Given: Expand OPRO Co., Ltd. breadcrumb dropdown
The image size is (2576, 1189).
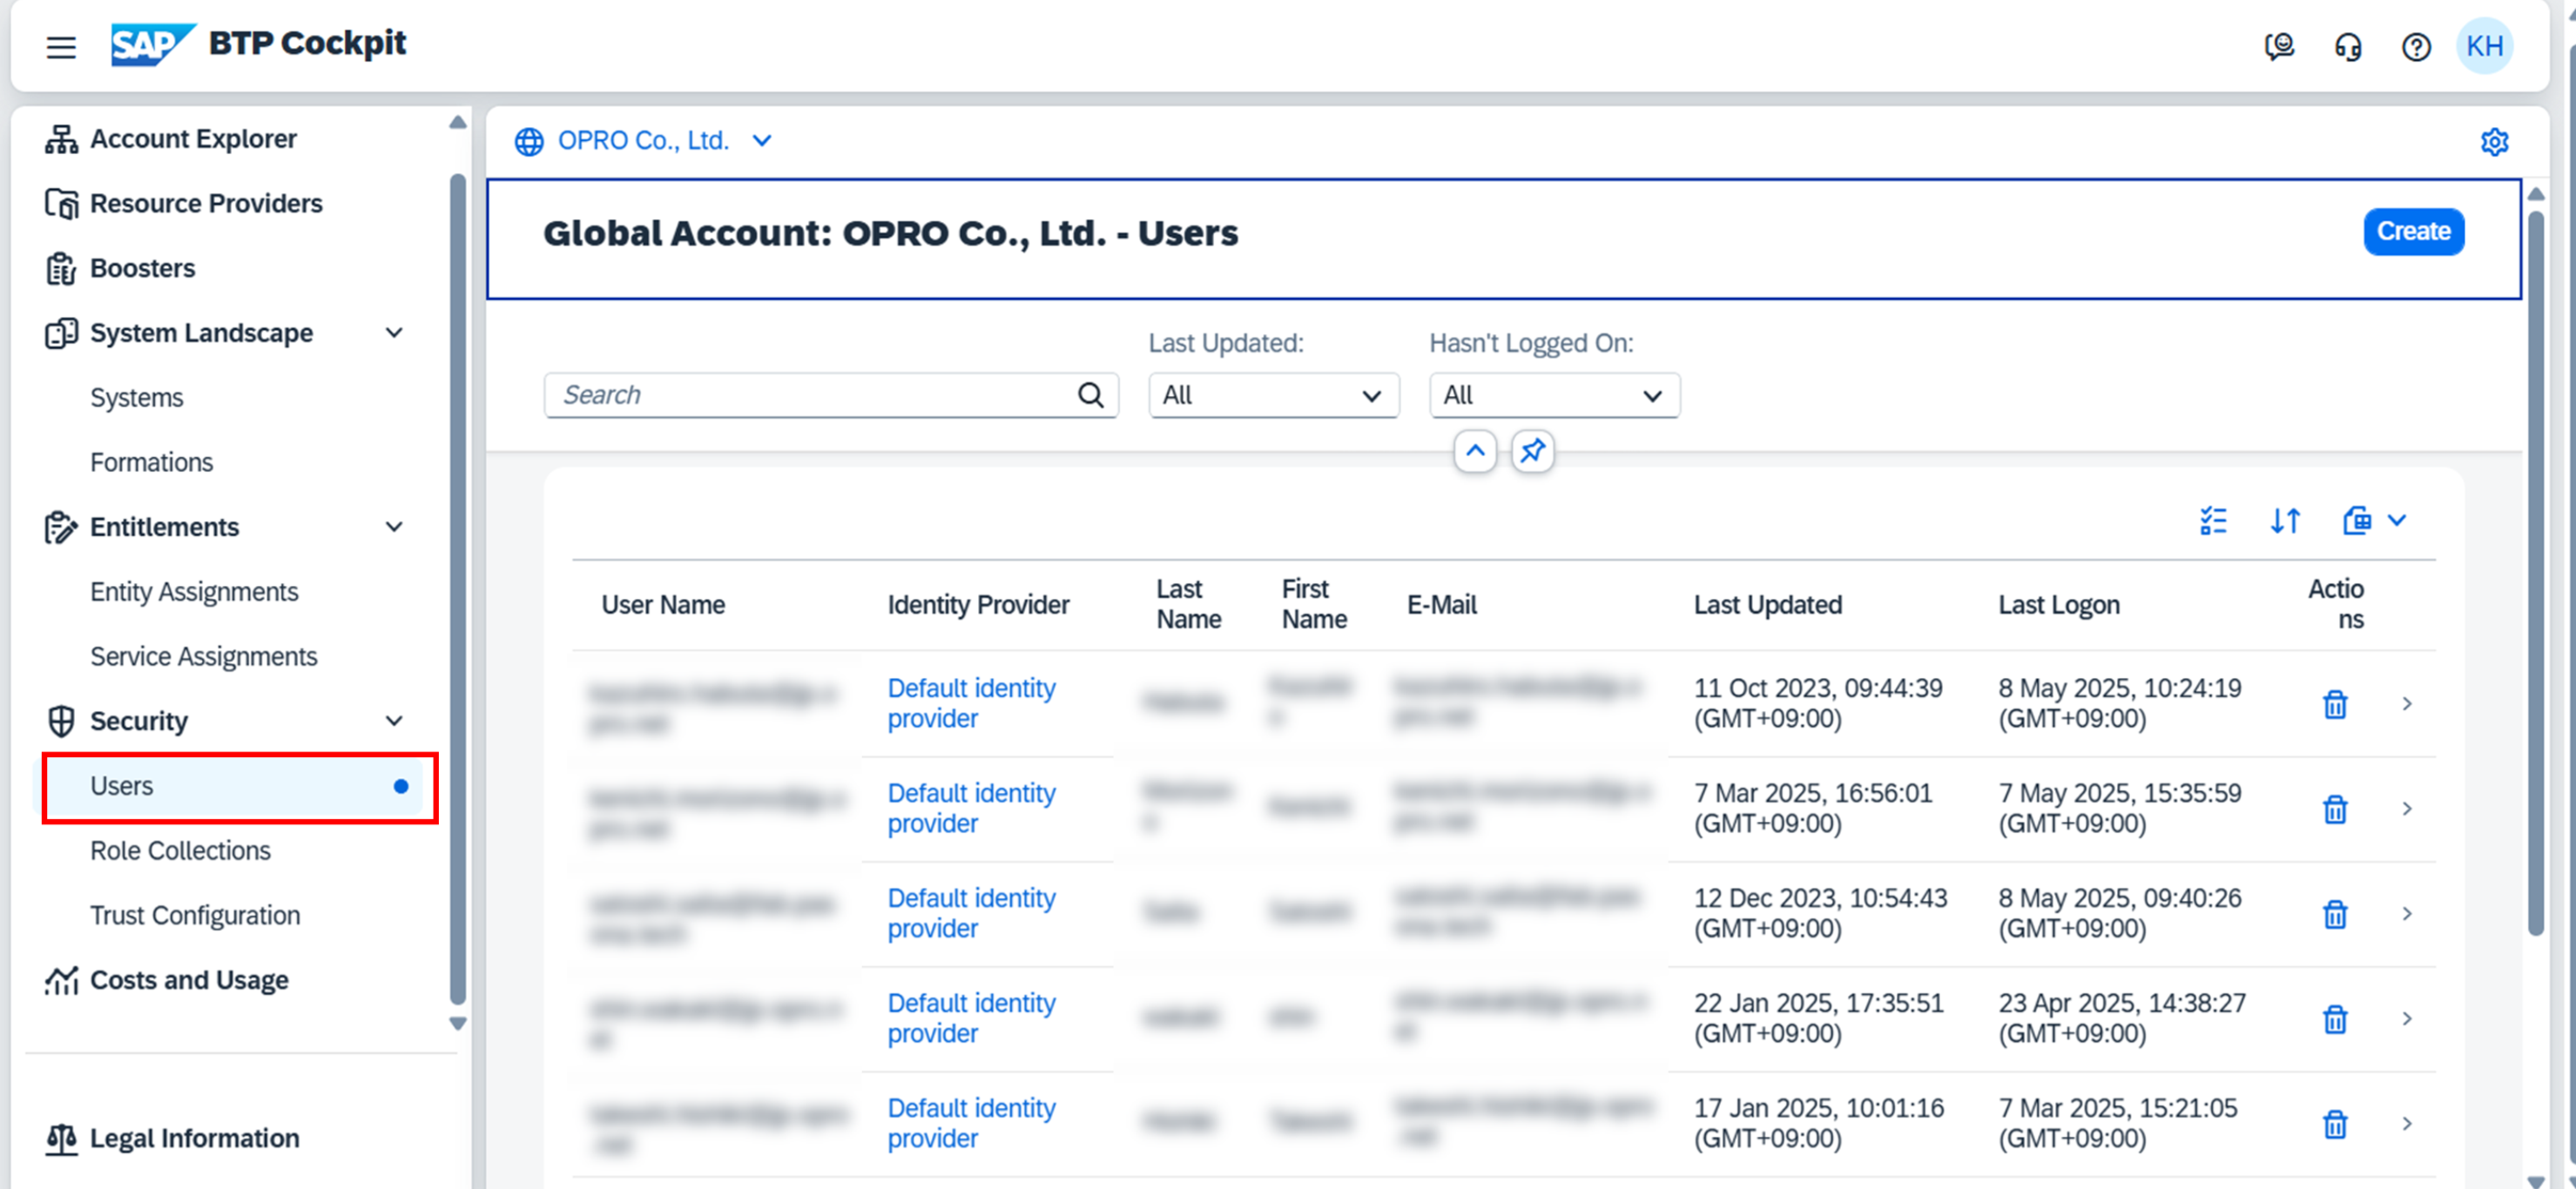Looking at the screenshot, I should [762, 141].
